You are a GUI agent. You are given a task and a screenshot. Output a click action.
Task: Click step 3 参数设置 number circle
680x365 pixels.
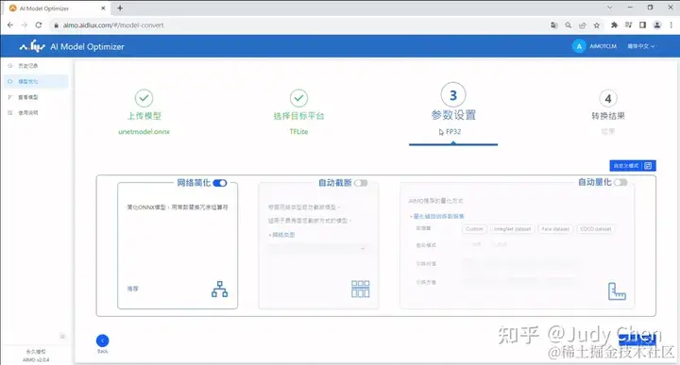[453, 95]
